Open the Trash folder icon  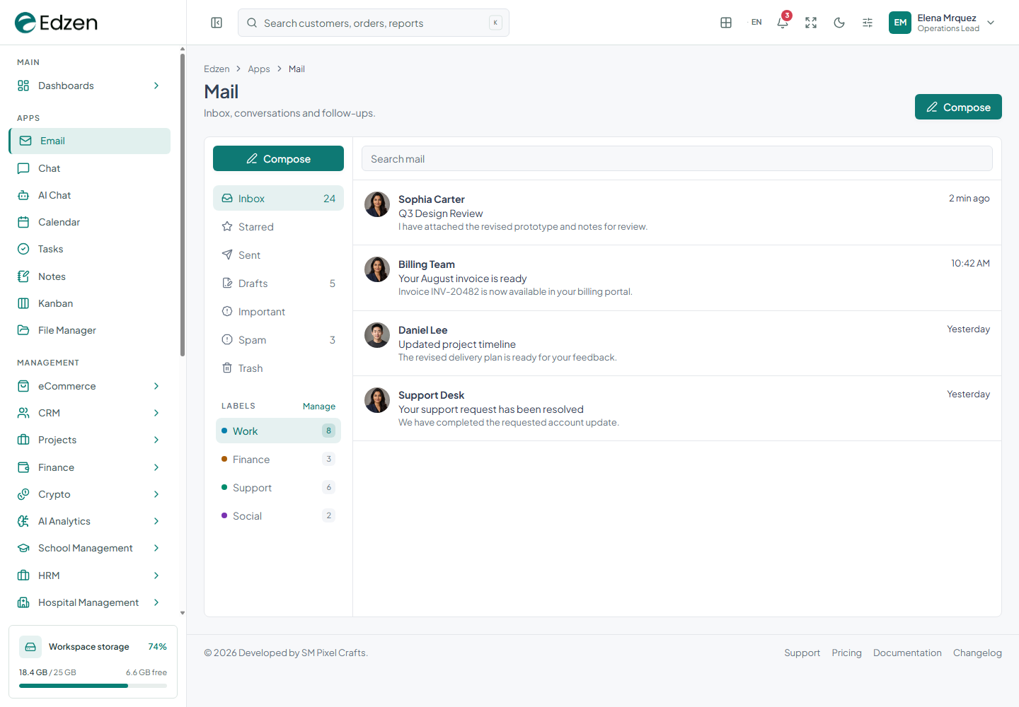pyautogui.click(x=227, y=368)
